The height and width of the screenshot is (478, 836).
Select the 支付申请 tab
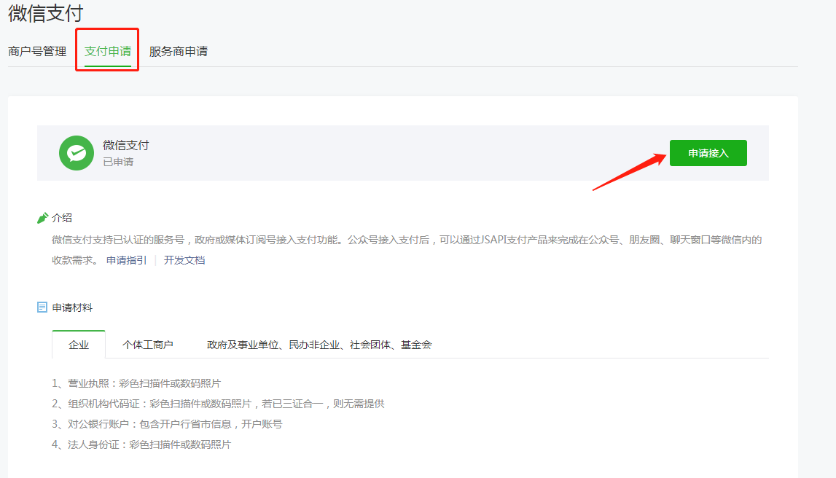[108, 52]
